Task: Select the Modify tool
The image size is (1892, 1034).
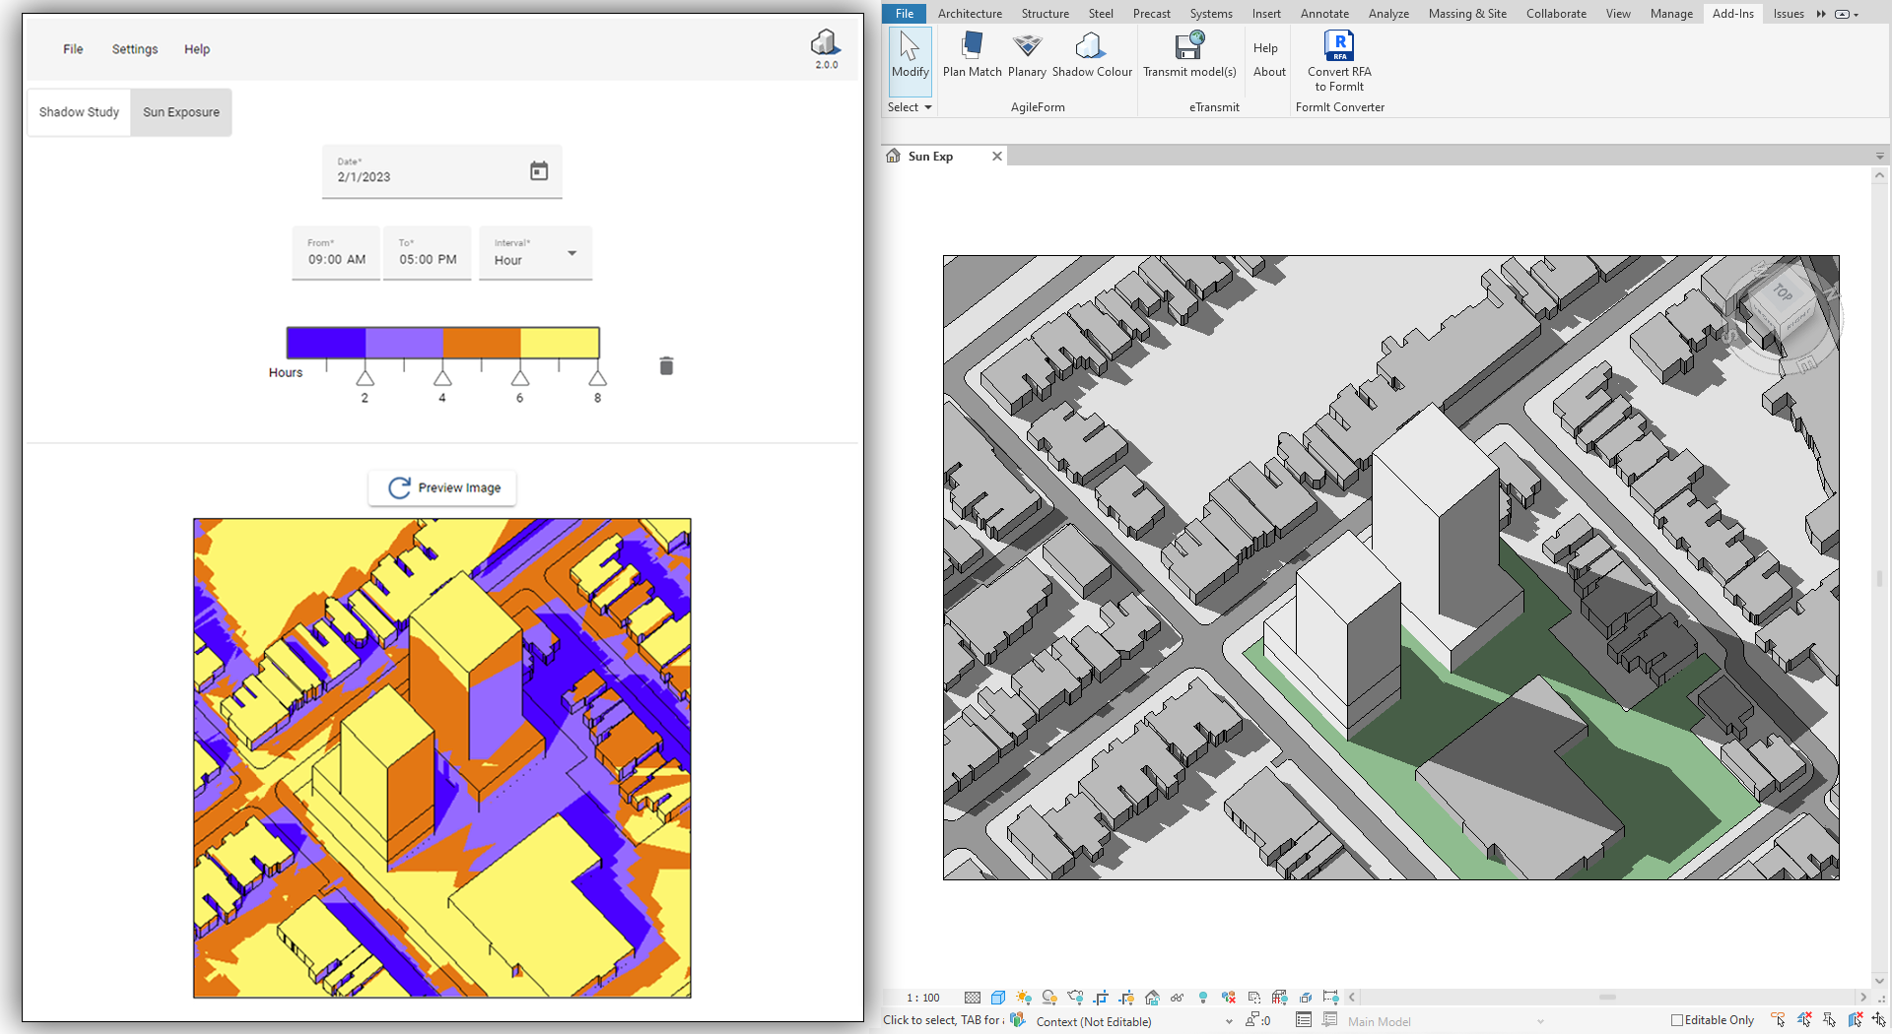Action: coord(910,55)
